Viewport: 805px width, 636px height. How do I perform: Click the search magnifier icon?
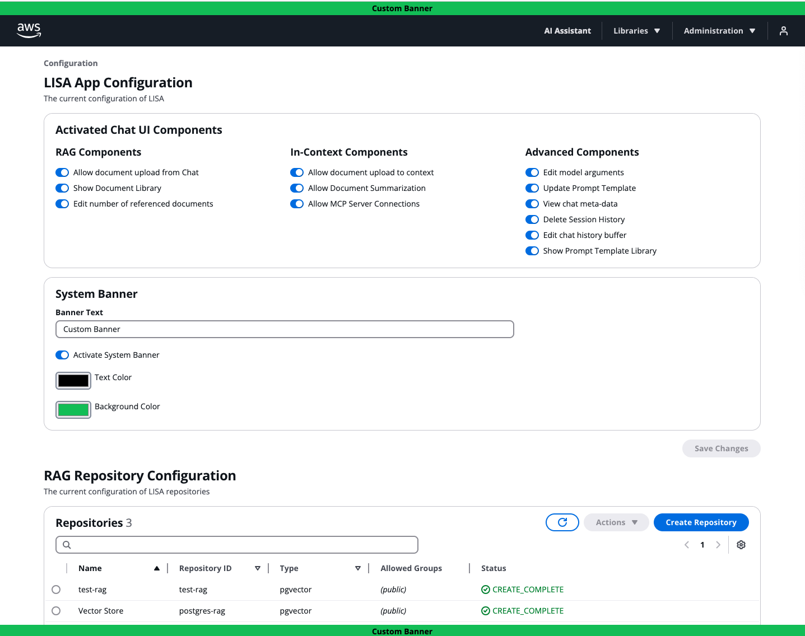(67, 545)
